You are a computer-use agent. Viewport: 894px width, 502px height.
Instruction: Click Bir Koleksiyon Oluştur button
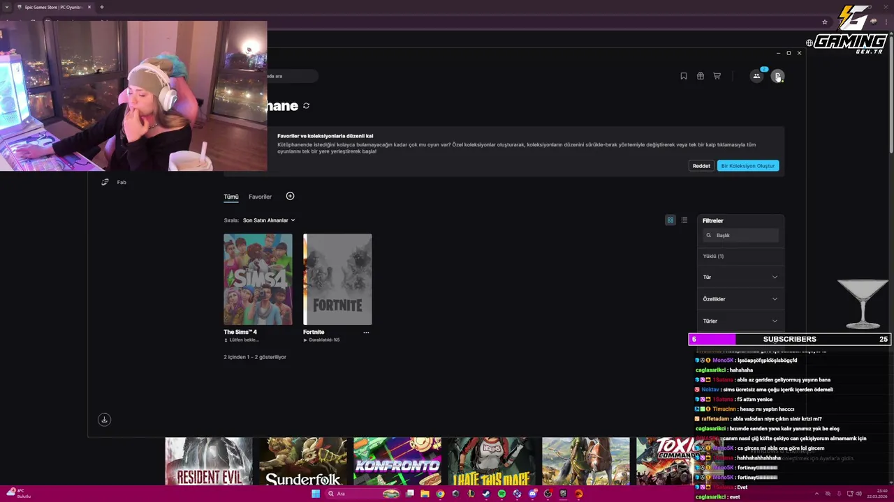click(x=748, y=166)
